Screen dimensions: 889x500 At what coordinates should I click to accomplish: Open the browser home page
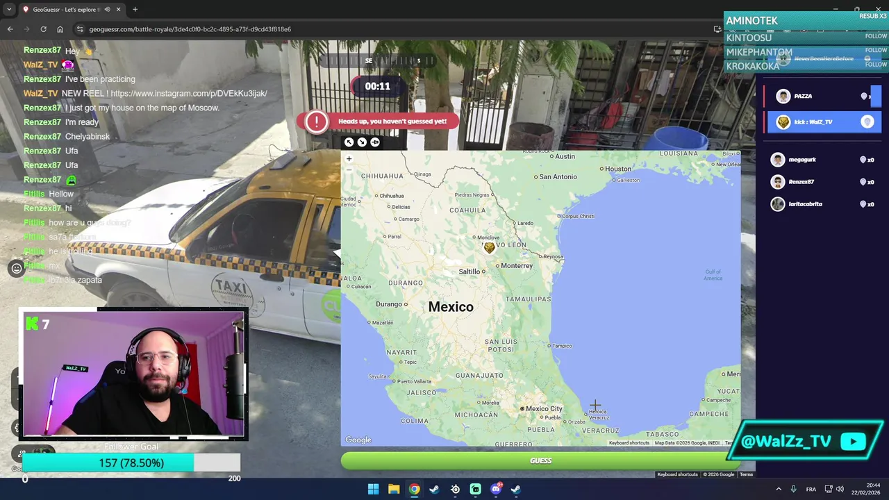(x=60, y=29)
